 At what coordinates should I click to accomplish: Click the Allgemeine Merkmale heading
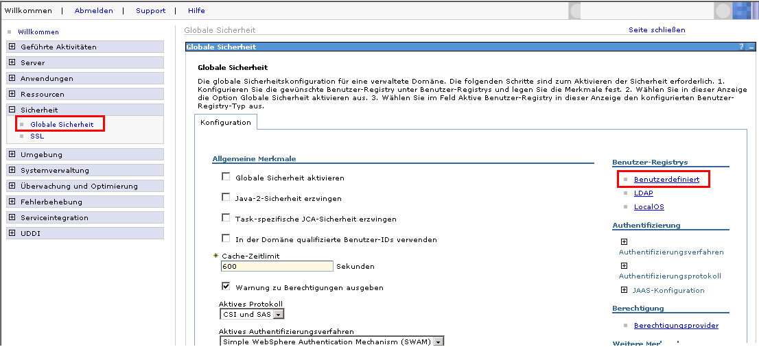pyautogui.click(x=254, y=158)
